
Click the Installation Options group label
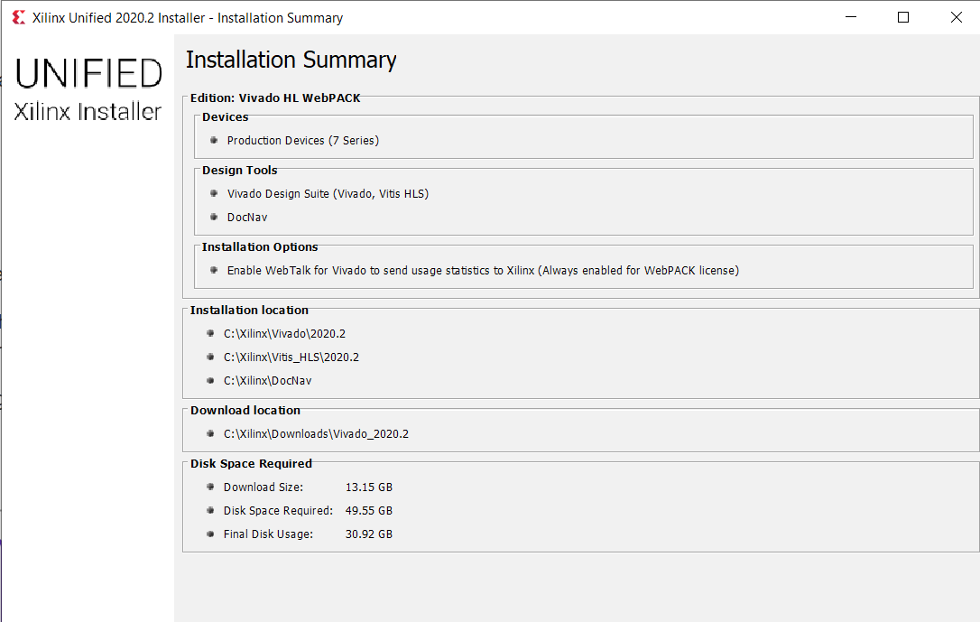260,247
